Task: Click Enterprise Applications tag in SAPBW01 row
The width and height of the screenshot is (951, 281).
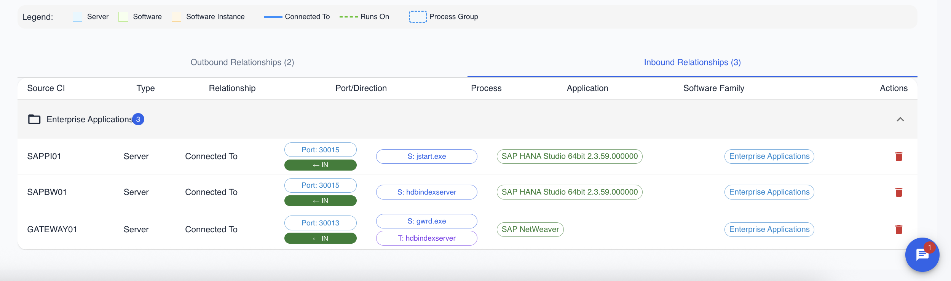Action: click(x=769, y=192)
